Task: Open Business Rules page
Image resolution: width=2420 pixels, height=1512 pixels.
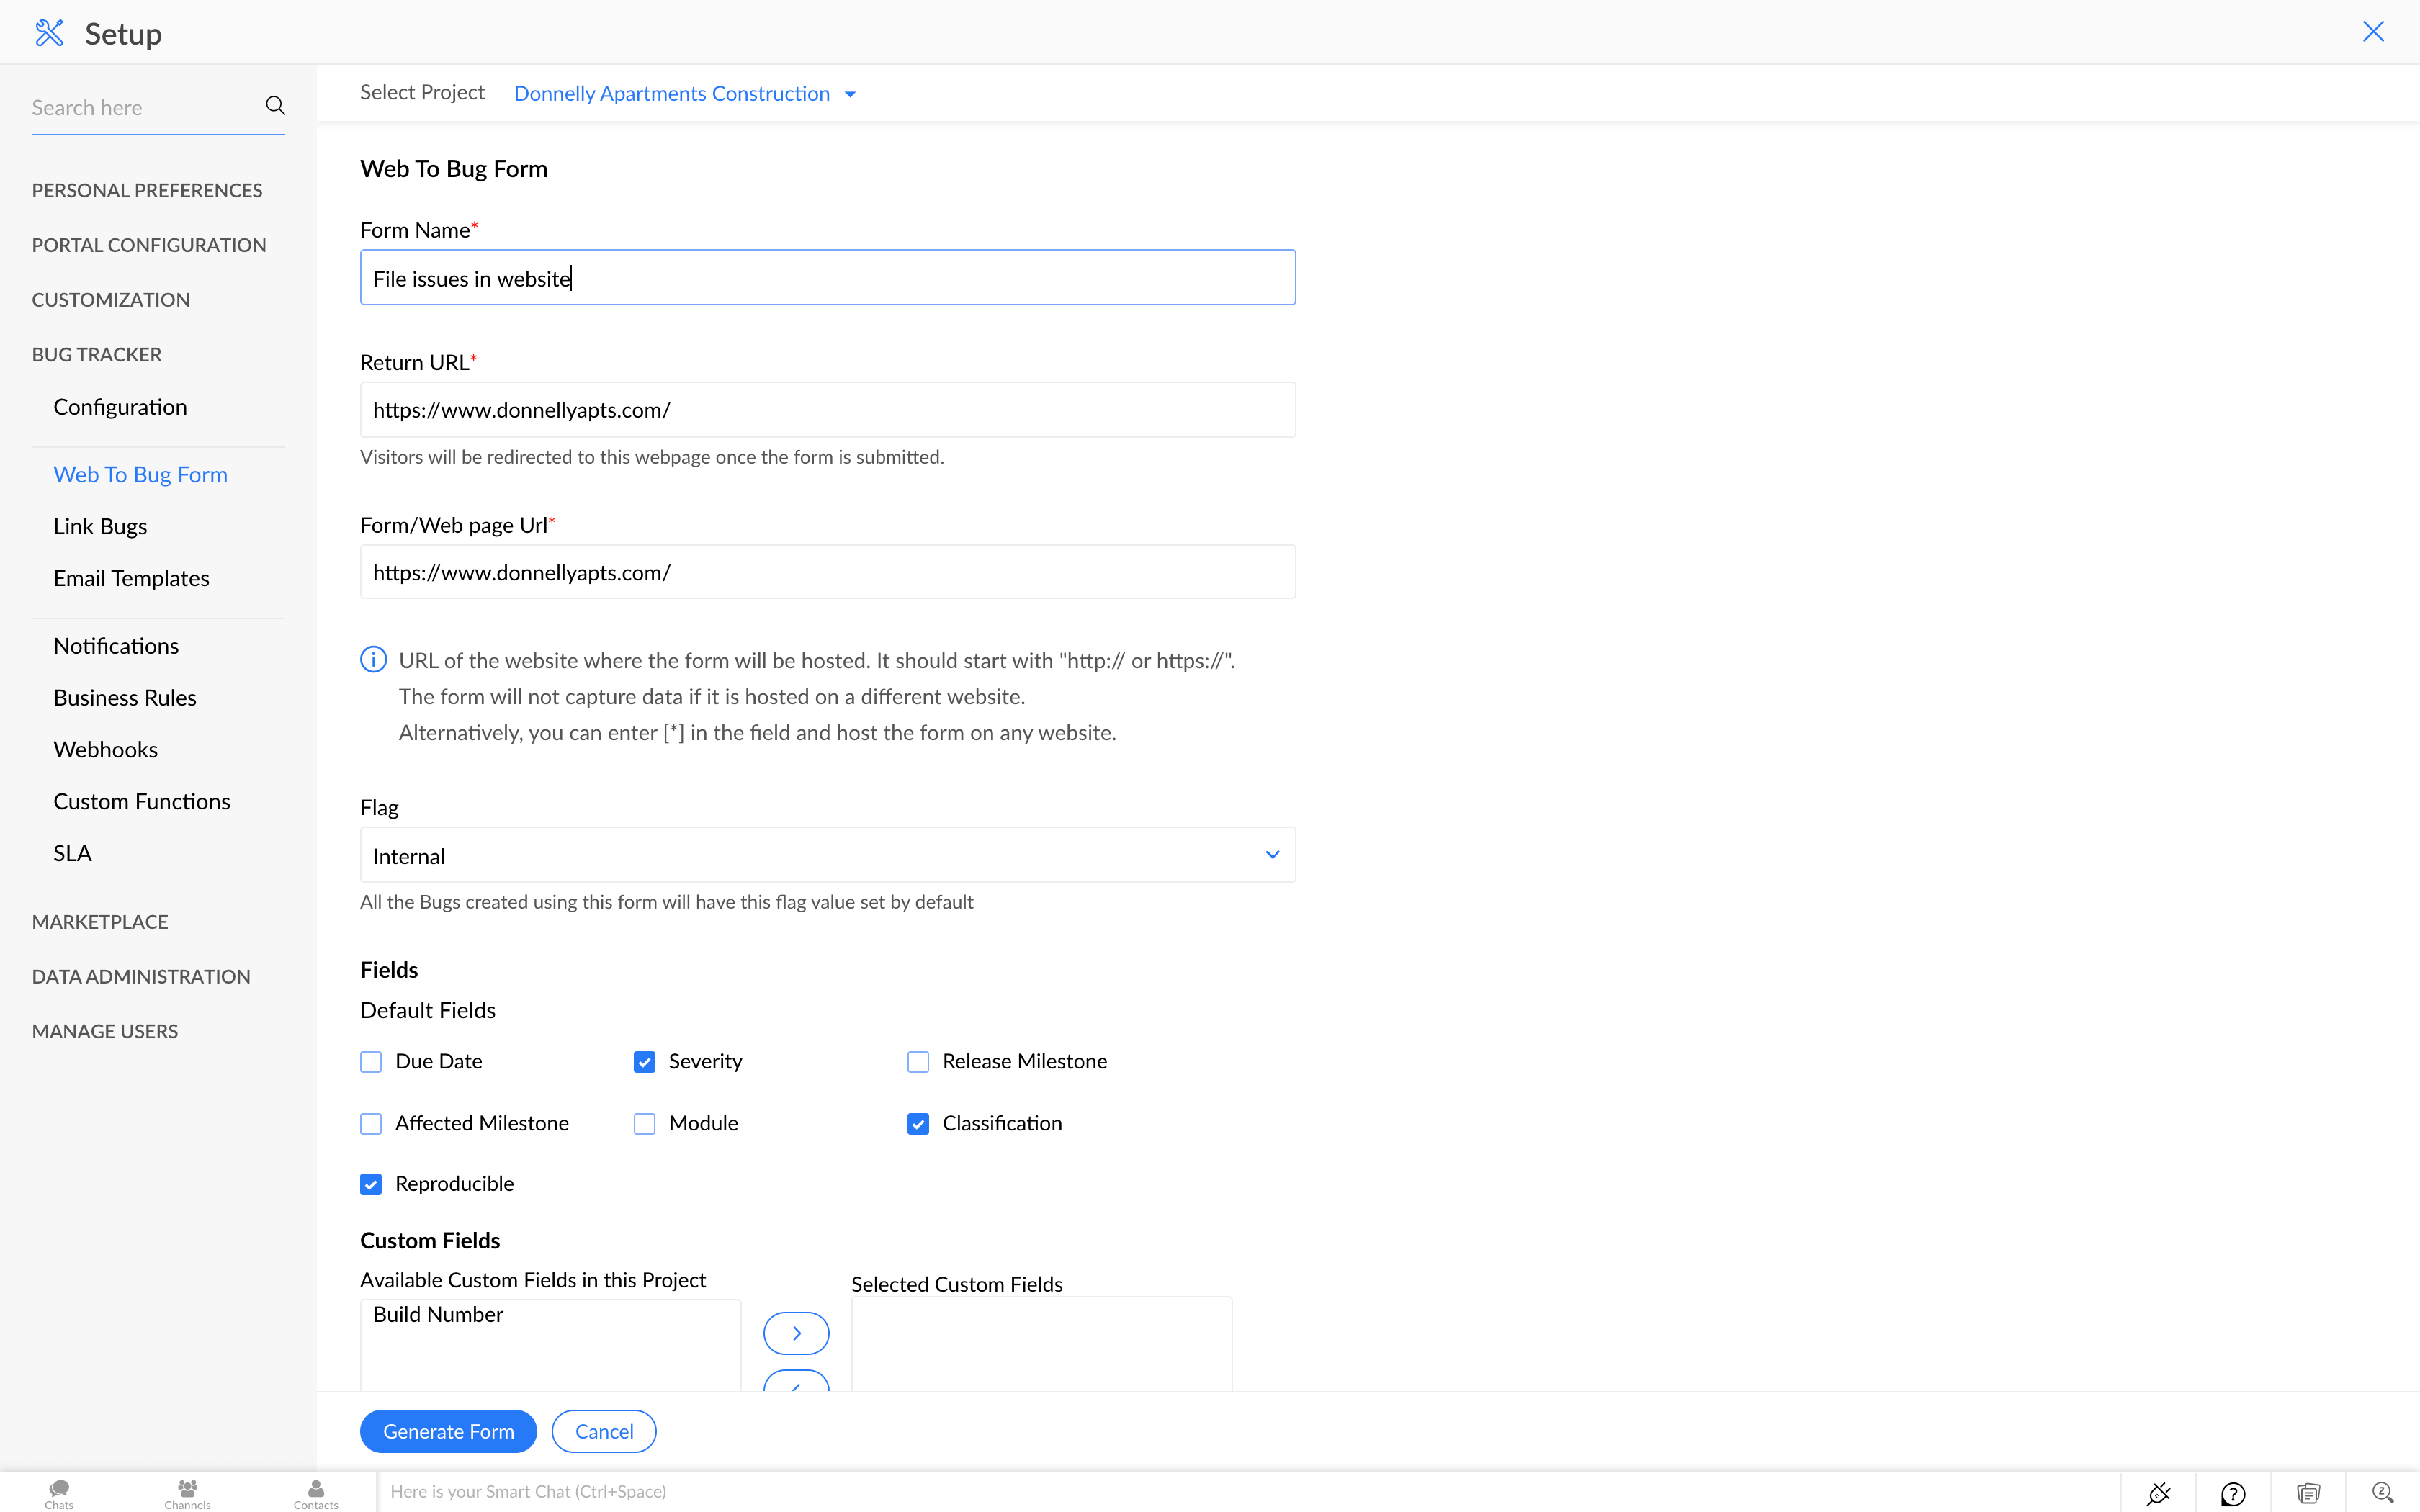Action: (125, 698)
